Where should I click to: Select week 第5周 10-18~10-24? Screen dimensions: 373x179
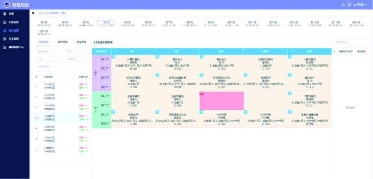127,24
